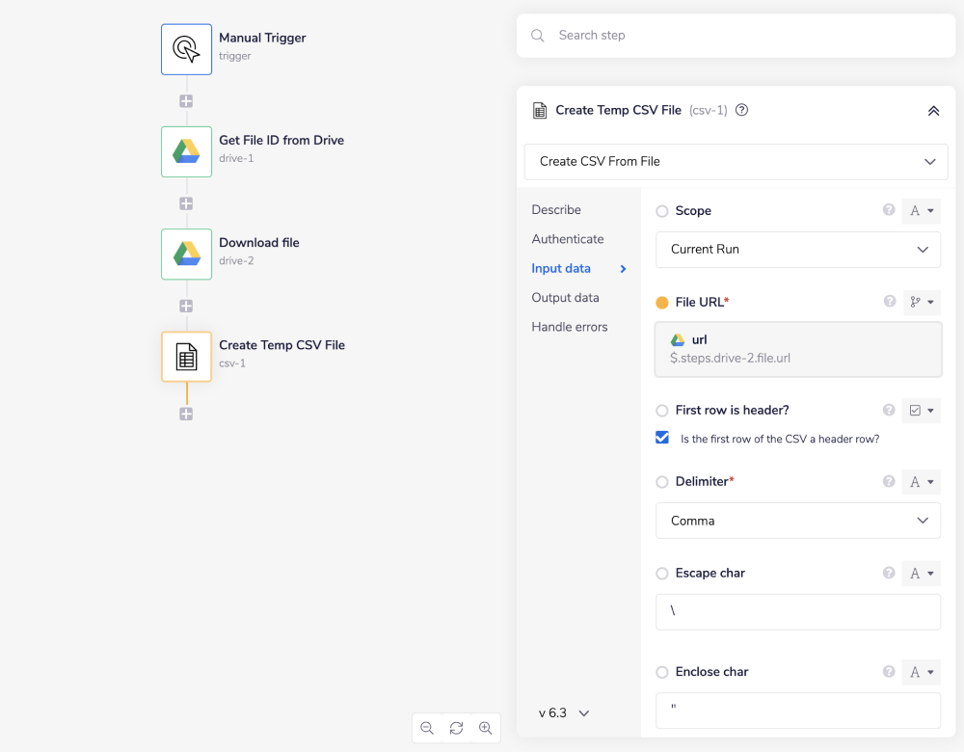The width and height of the screenshot is (964, 752).
Task: Open the help icon beside Create Temp CSV File
Action: 740,110
